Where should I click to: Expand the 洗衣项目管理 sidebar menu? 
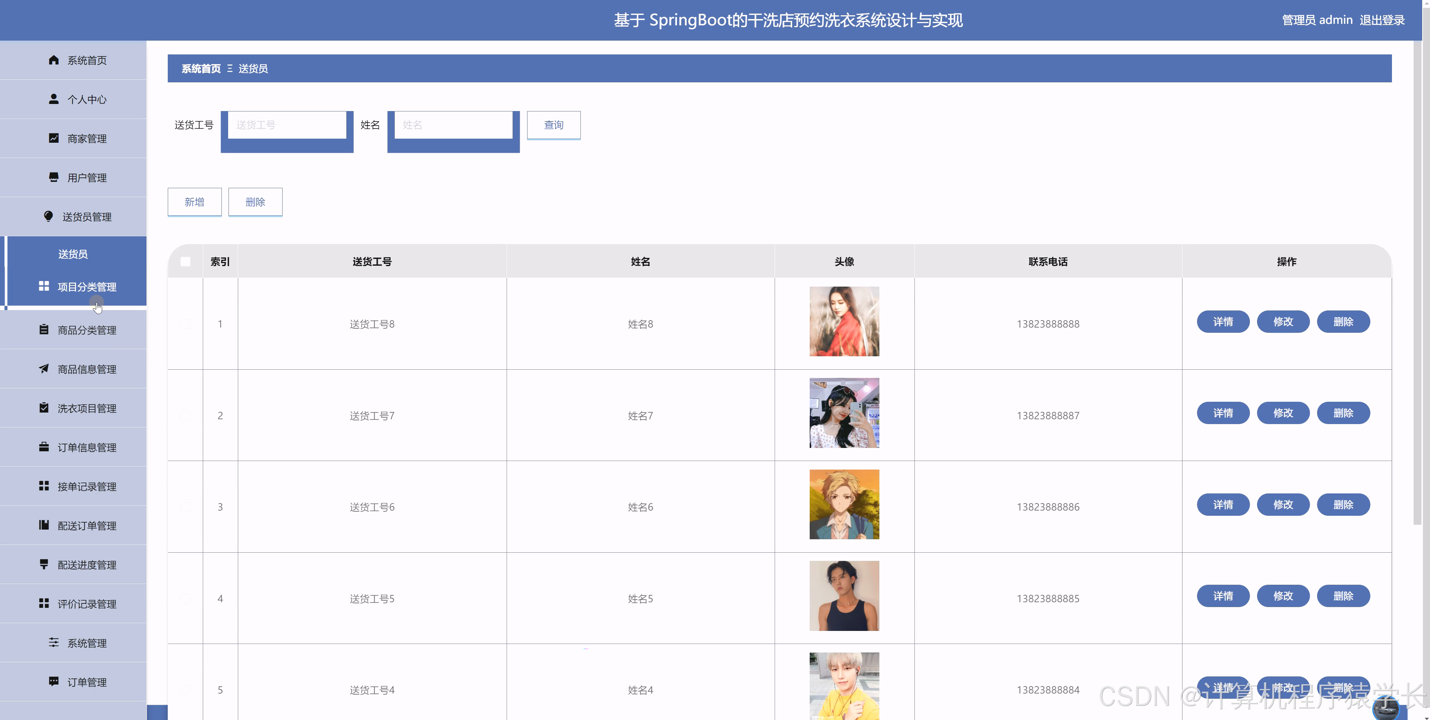86,408
